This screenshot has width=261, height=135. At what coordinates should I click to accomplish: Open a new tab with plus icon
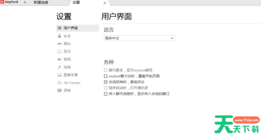[25, 2]
